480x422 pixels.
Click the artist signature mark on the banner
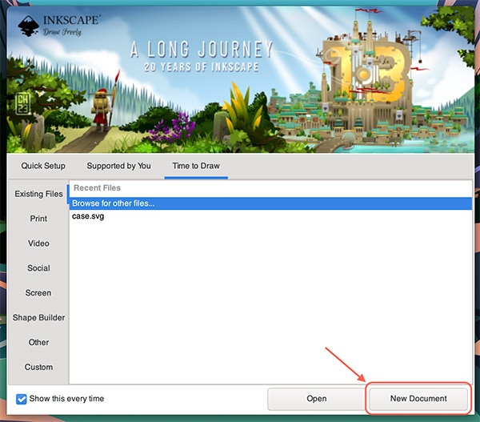click(x=22, y=103)
